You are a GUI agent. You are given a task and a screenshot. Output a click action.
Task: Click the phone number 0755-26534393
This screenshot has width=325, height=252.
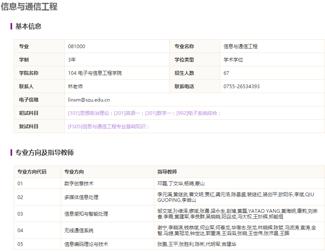tap(242, 87)
